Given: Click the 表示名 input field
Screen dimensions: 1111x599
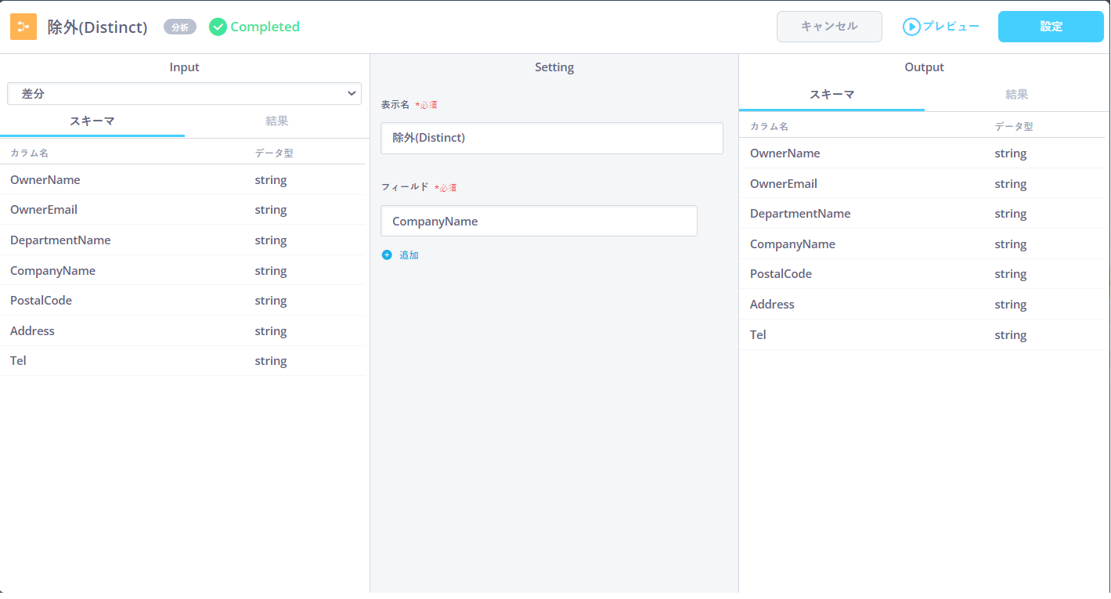Looking at the screenshot, I should [552, 138].
